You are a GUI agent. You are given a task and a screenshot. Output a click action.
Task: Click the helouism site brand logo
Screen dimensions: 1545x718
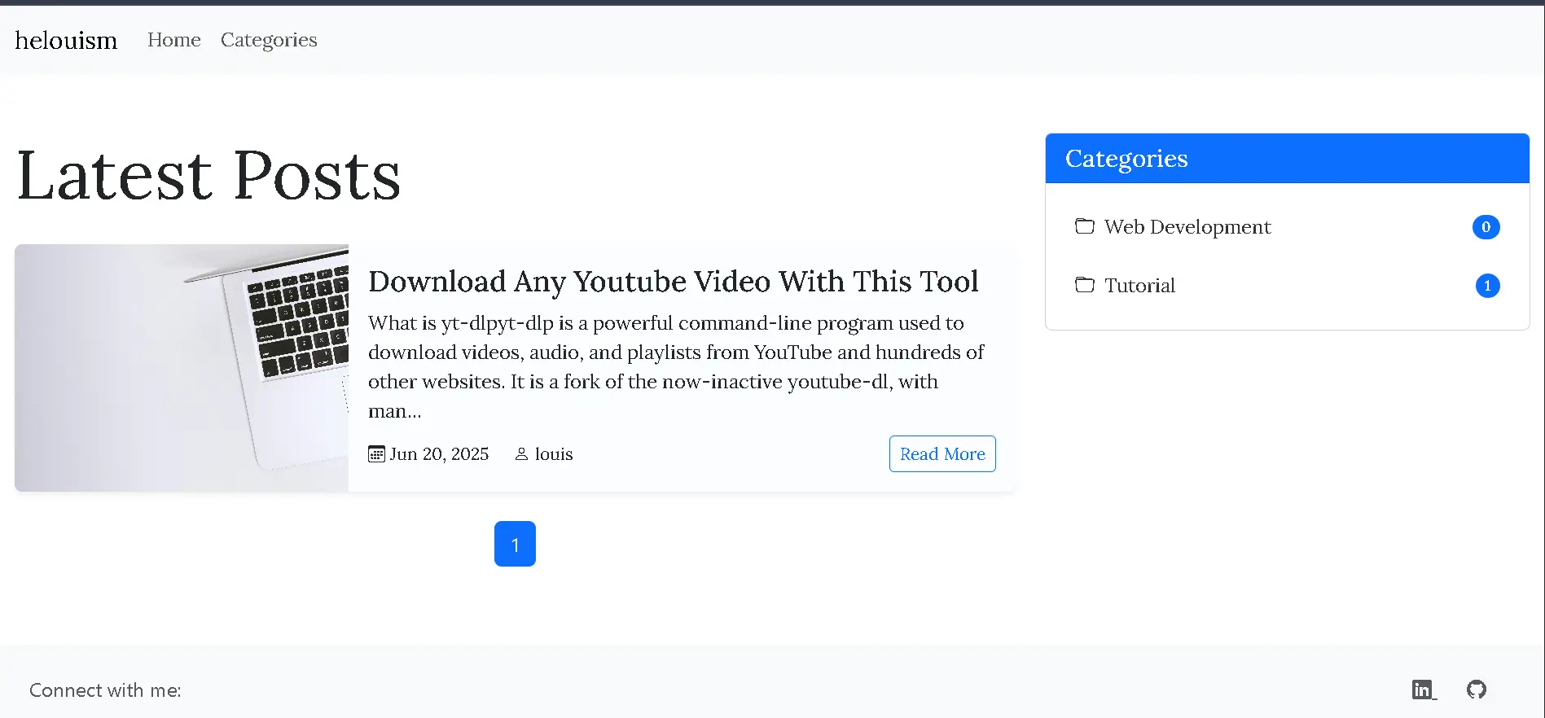pyautogui.click(x=66, y=40)
